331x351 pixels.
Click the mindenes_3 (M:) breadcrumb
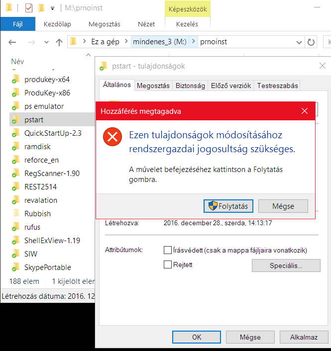pyautogui.click(x=160, y=42)
